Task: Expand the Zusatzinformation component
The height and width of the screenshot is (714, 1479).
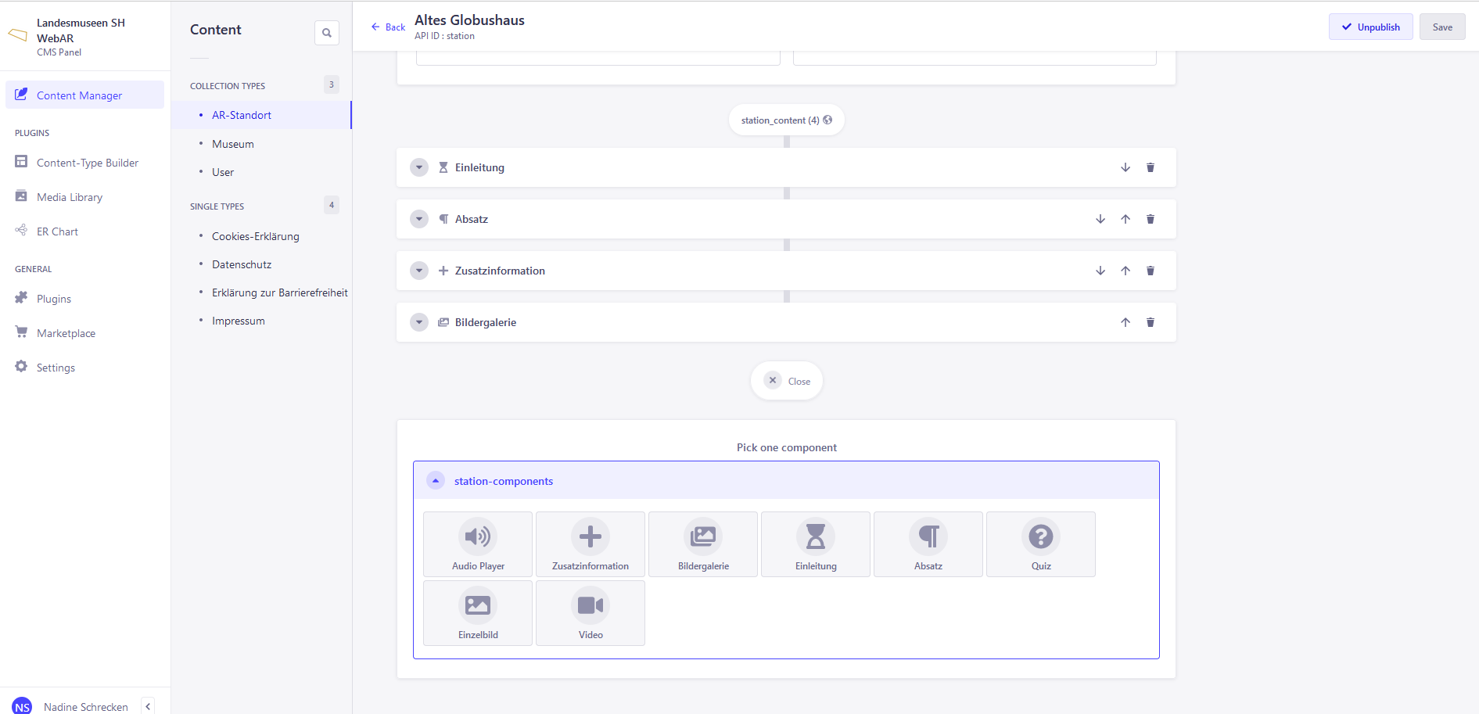Action: (419, 271)
